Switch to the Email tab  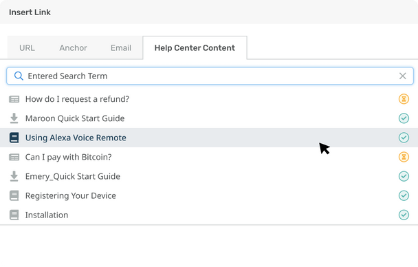121,47
